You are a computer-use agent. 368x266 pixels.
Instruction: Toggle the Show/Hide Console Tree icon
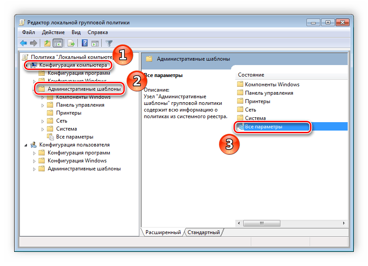(x=57, y=43)
